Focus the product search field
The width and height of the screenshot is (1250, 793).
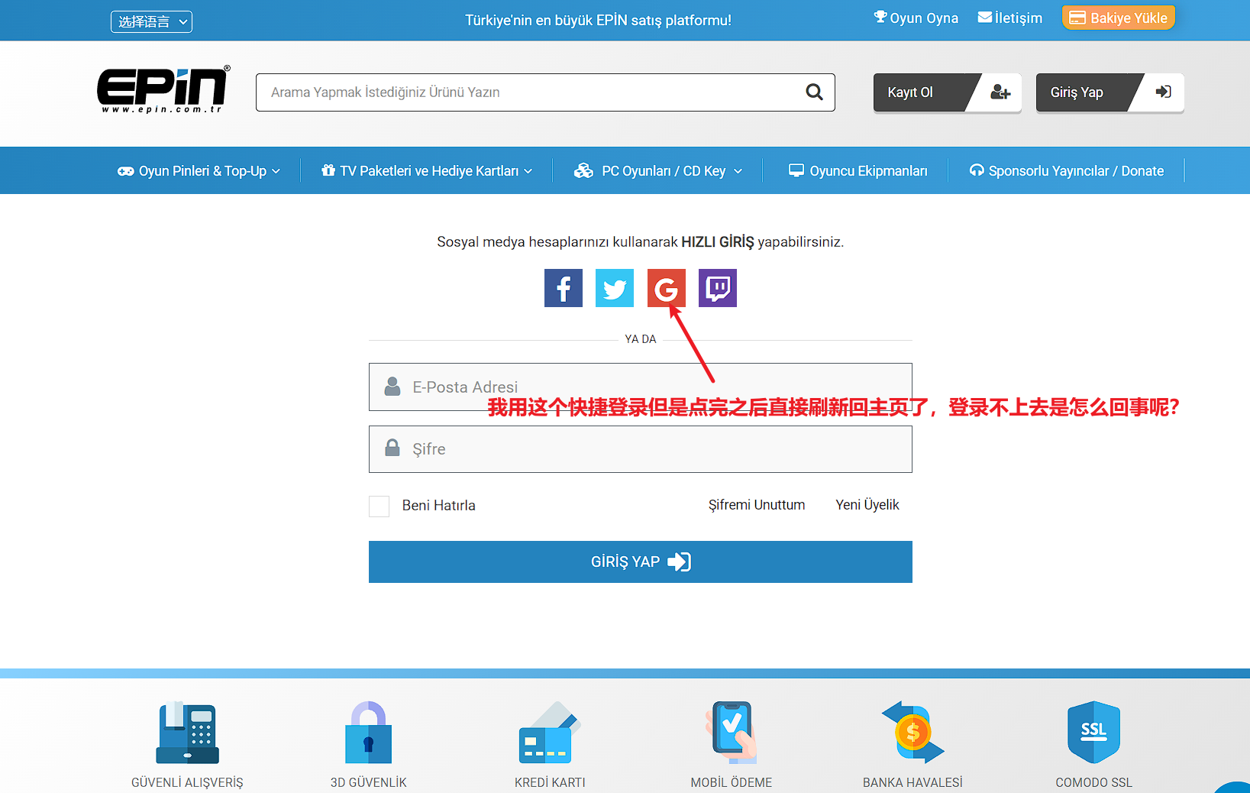click(545, 92)
